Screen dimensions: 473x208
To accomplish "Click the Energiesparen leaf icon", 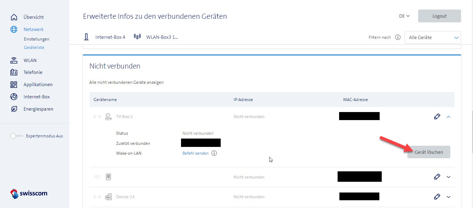I will [14, 109].
